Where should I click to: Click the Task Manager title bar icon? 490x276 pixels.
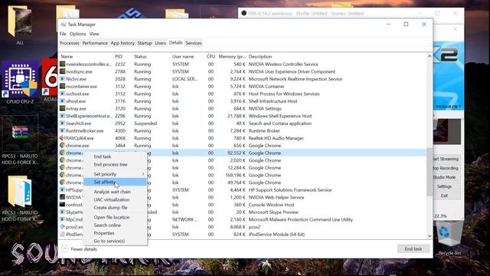[64, 25]
